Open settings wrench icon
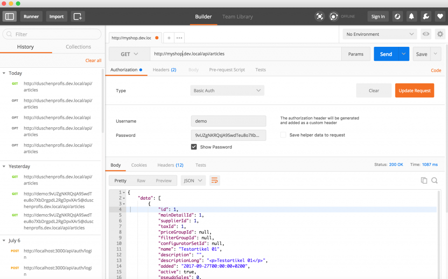Image resolution: width=448 pixels, height=279 pixels. coord(426,17)
